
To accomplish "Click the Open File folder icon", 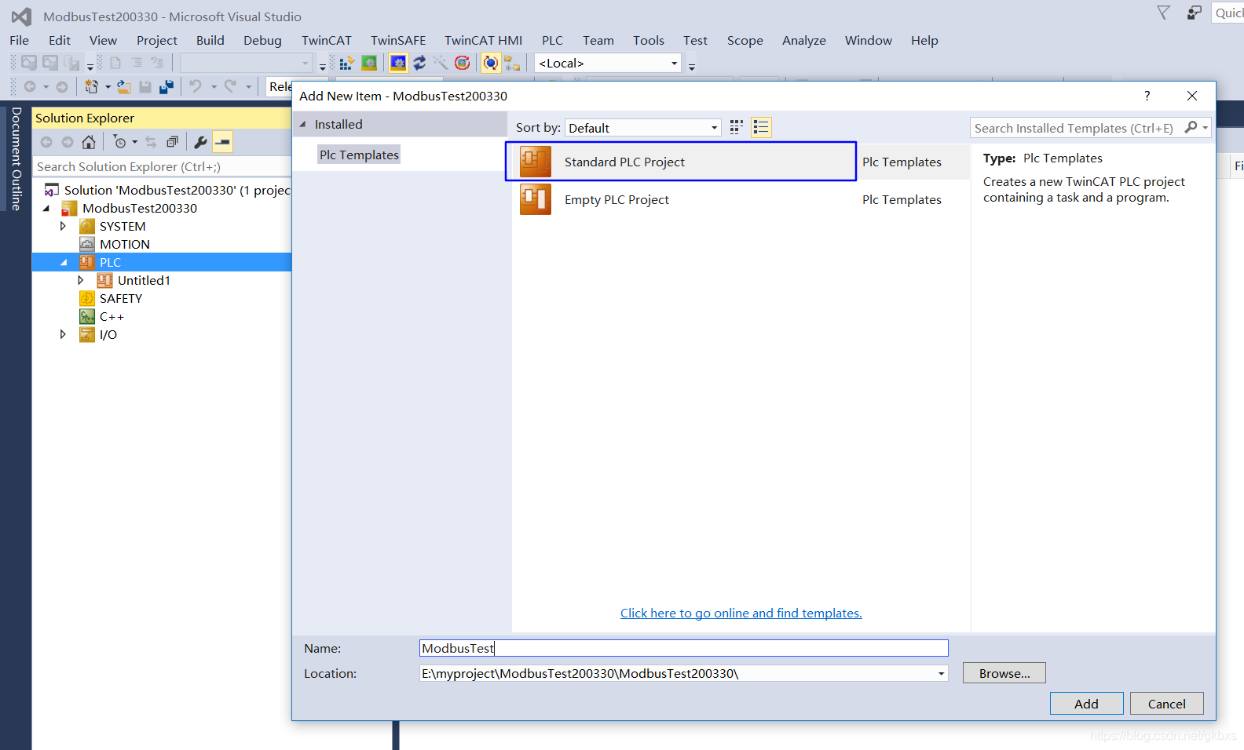I will click(x=124, y=86).
